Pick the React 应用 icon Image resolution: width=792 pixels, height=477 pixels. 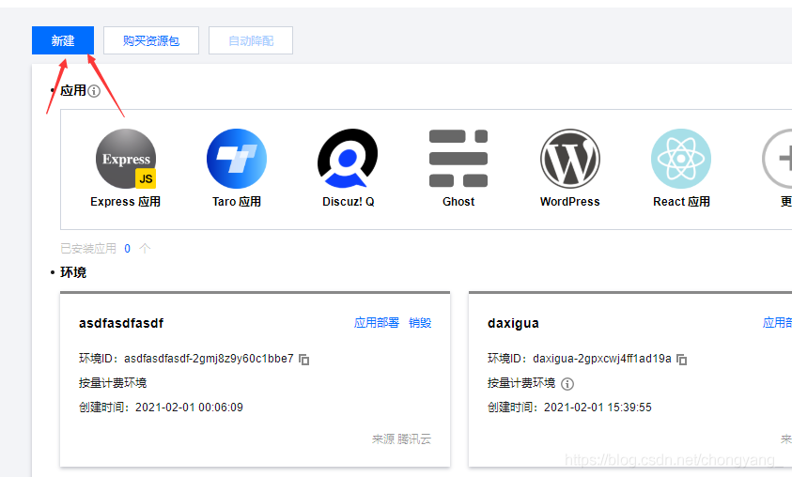(x=681, y=159)
